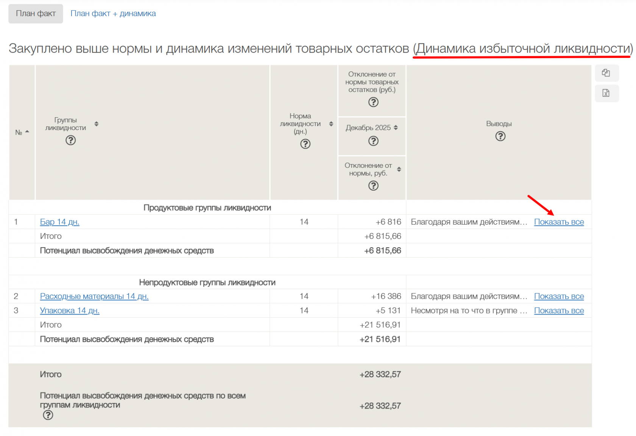Switch to План факт + динамика tab
636x436 pixels.
(113, 14)
